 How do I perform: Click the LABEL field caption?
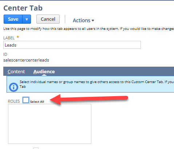[9, 38]
